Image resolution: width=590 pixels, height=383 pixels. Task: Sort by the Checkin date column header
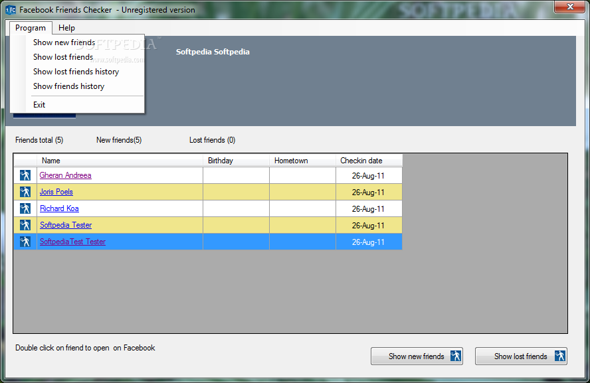369,161
